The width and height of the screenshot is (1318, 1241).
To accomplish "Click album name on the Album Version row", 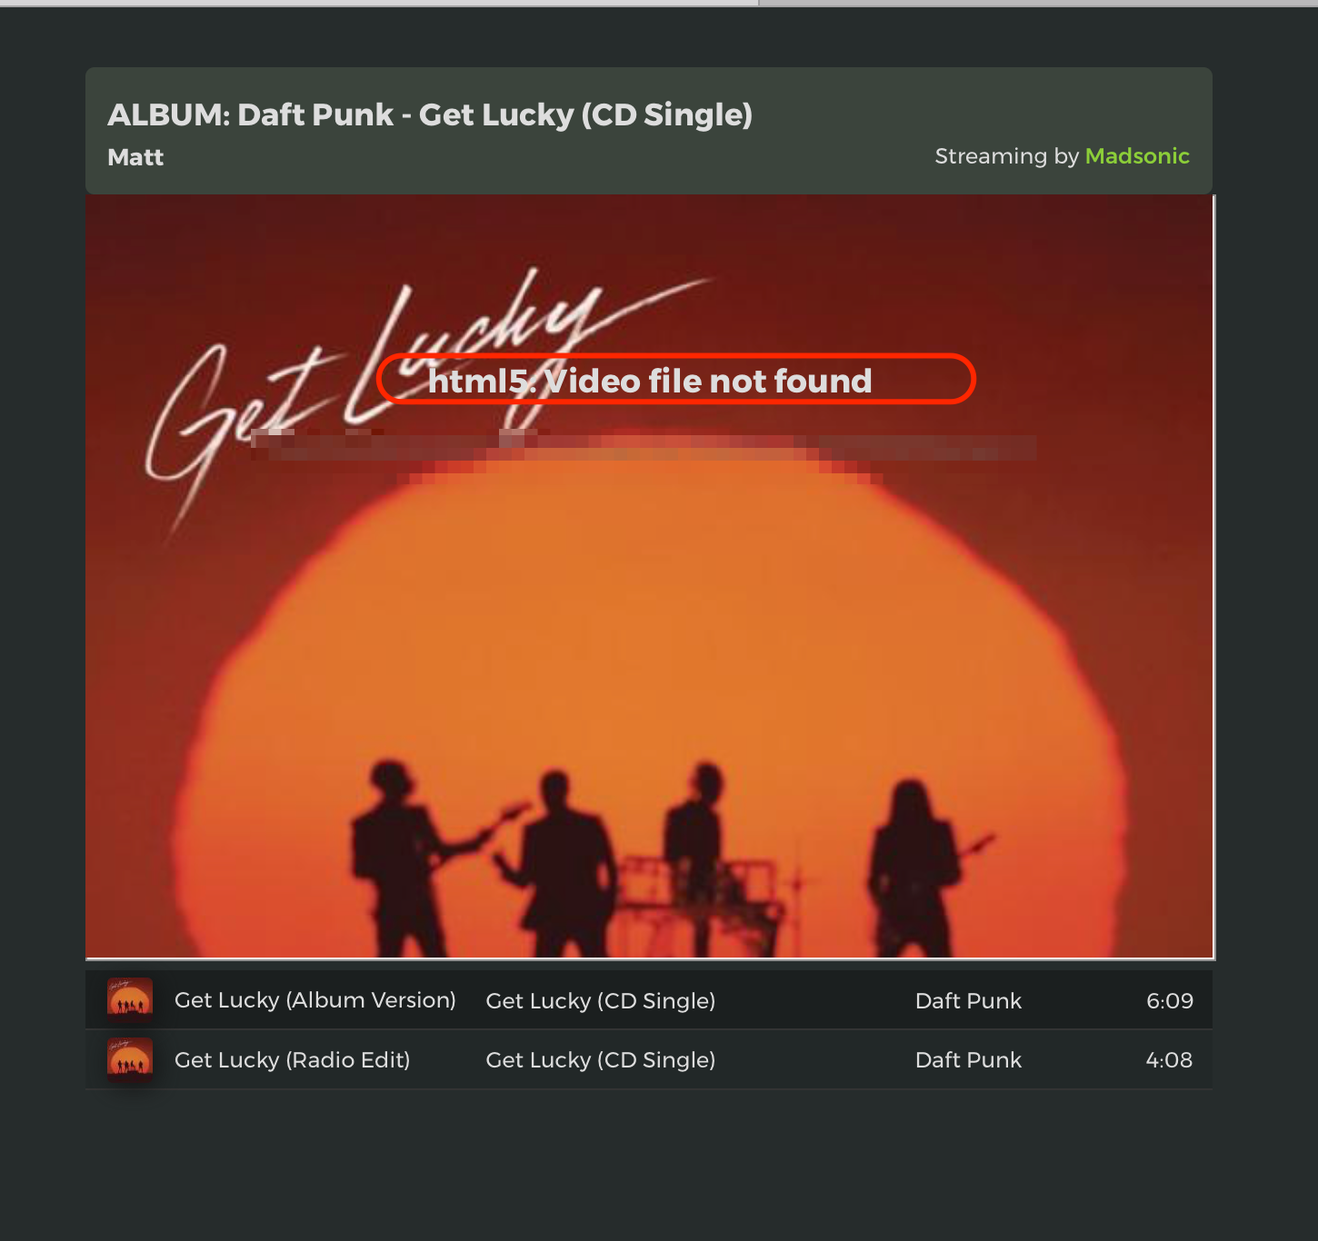I will point(601,1001).
